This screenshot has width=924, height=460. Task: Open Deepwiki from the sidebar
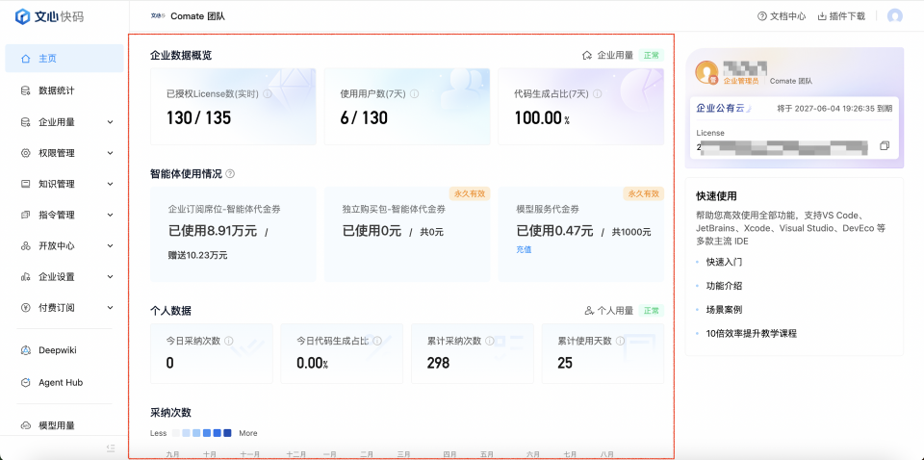pyautogui.click(x=64, y=350)
